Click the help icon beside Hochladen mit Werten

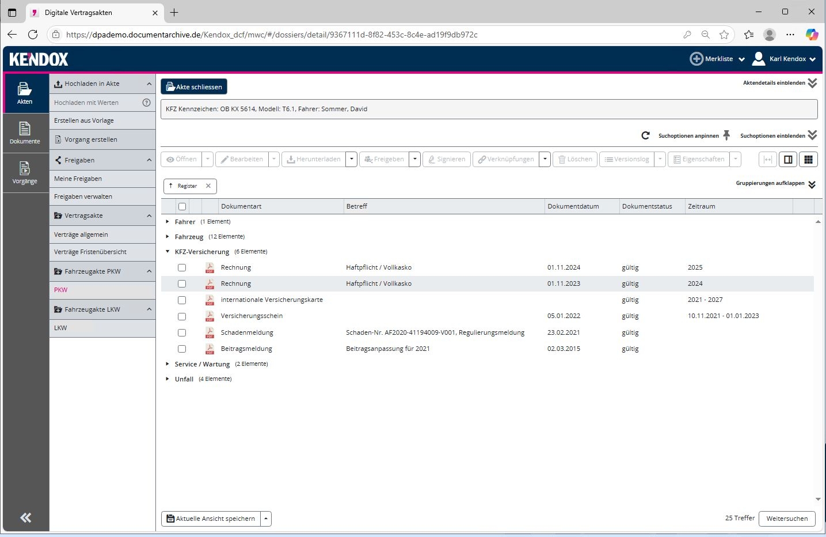146,103
